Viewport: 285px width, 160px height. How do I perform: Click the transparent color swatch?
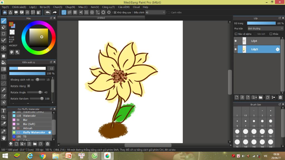point(12,32)
